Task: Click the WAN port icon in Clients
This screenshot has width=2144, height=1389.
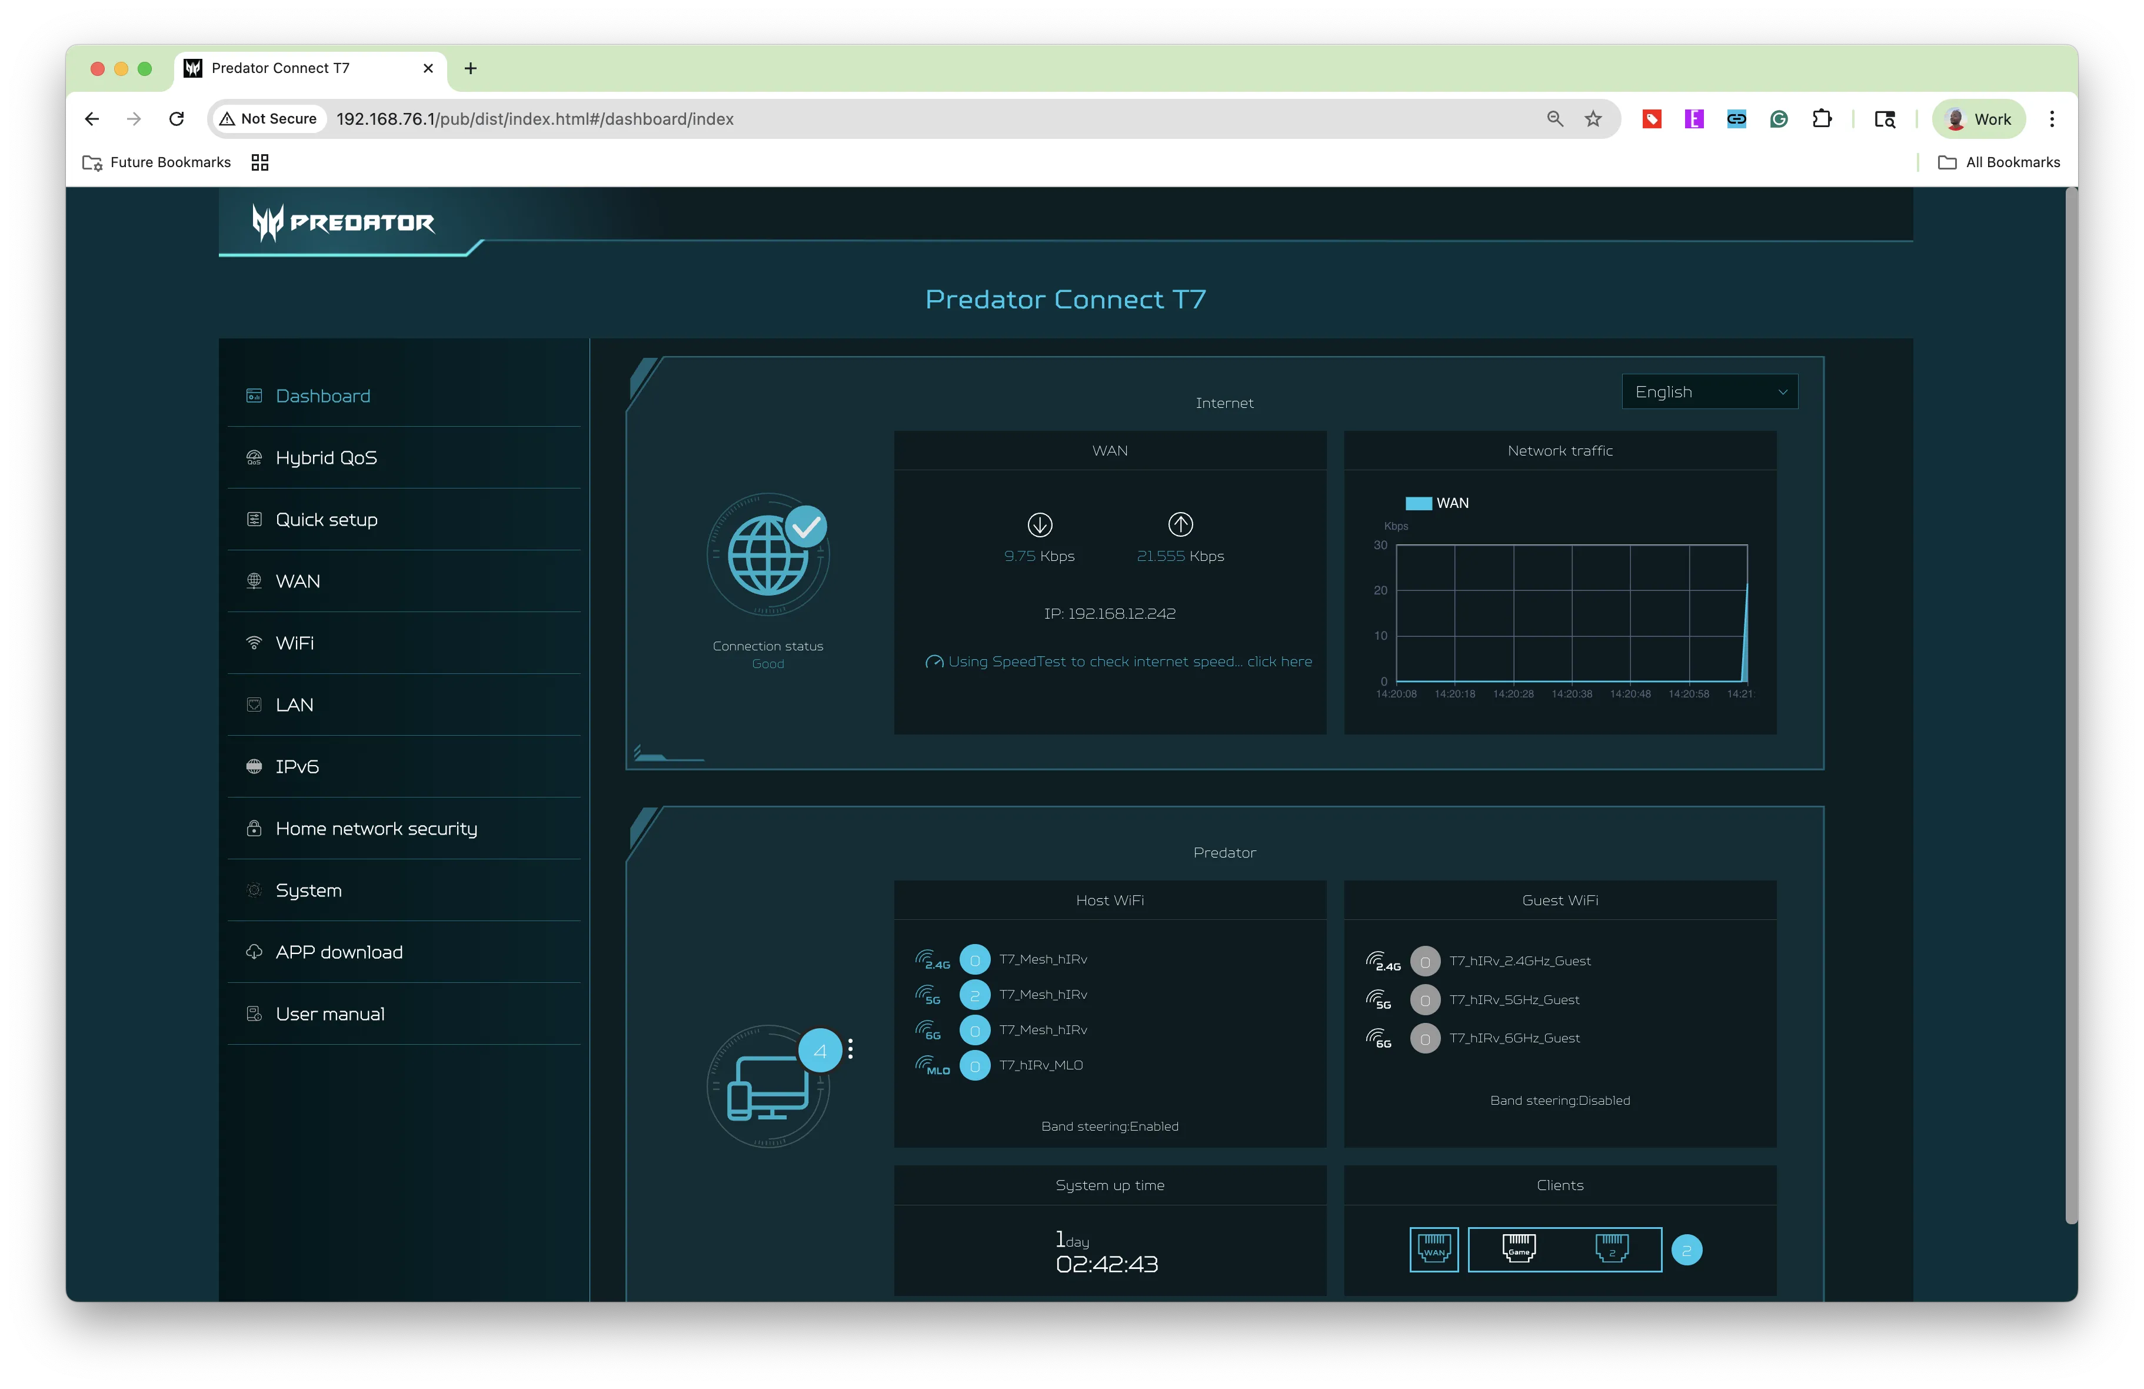Action: point(1433,1250)
